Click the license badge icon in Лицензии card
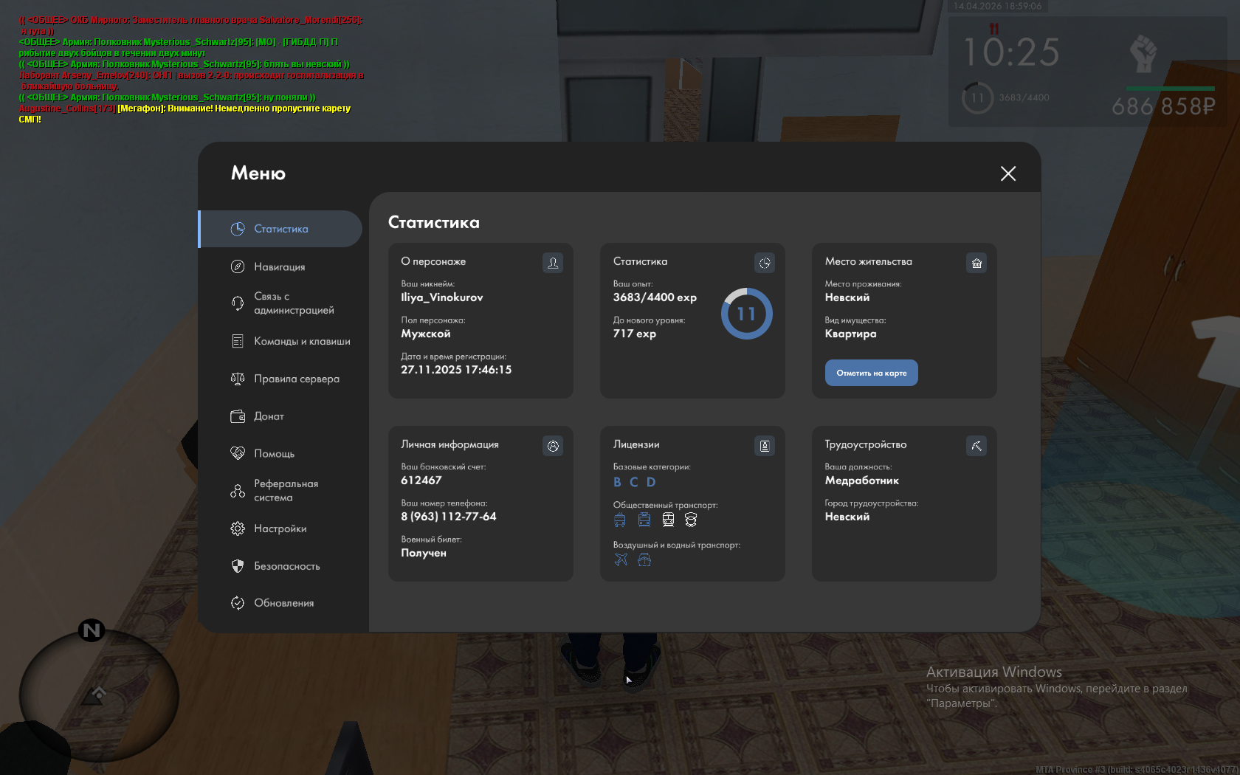Screen dimensions: 1240x775 click(764, 446)
